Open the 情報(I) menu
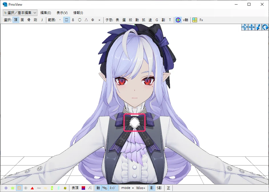The image size is (269, 192). click(x=78, y=13)
